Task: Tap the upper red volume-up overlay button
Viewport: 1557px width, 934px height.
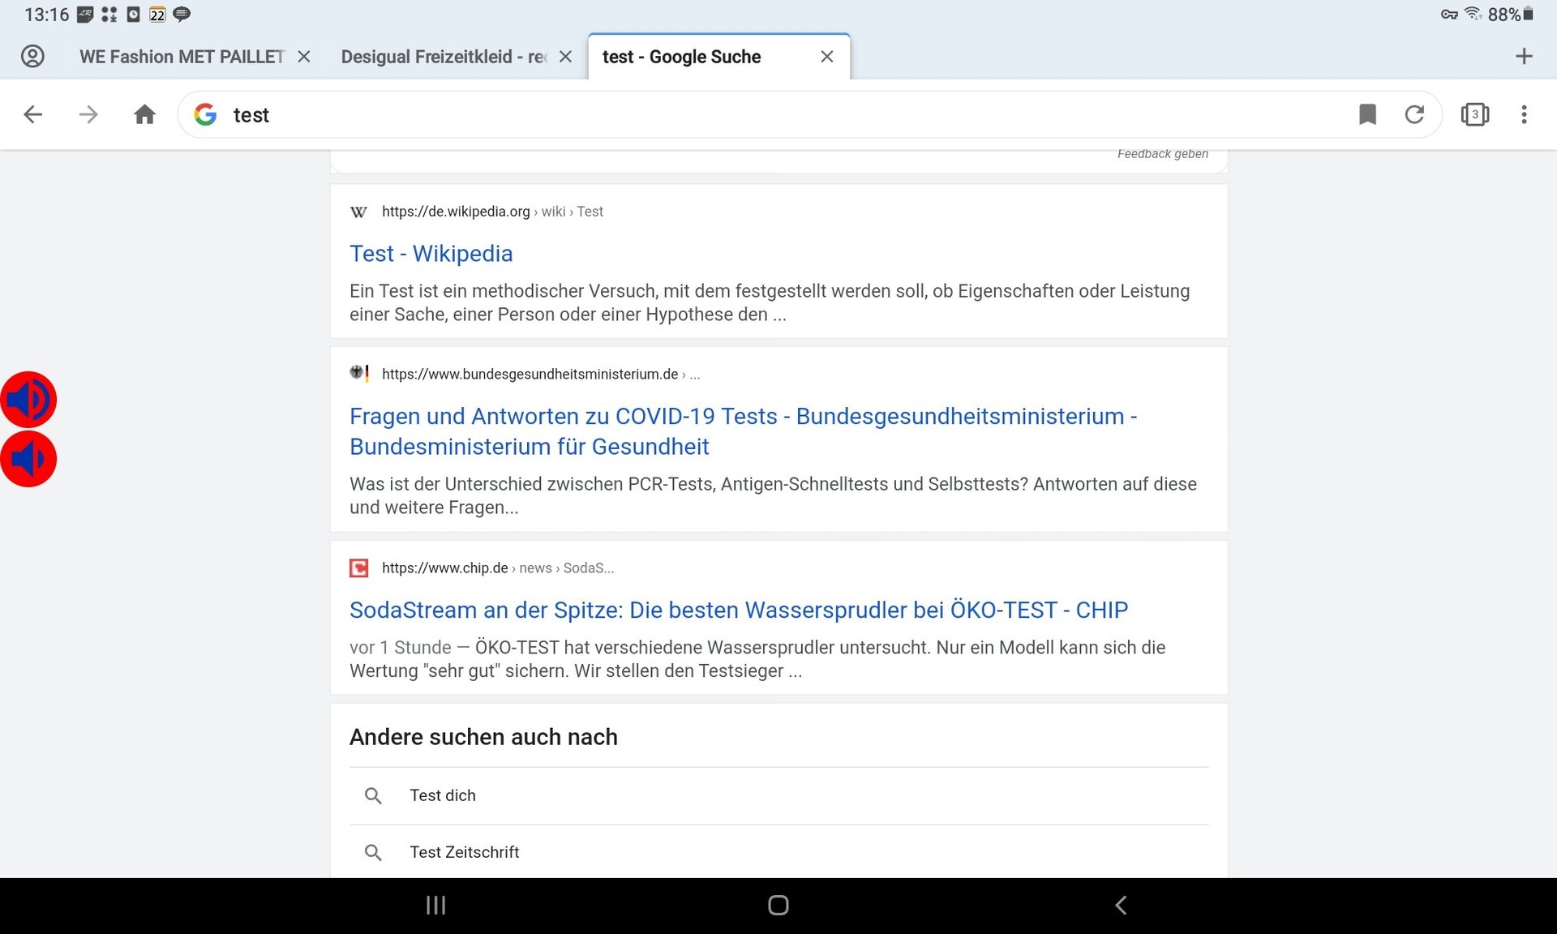Action: (28, 400)
